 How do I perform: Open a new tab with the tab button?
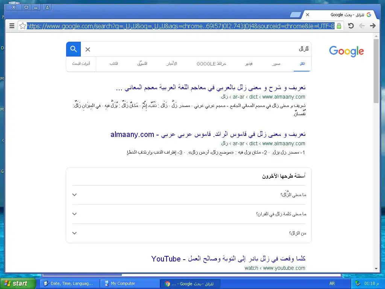(x=296, y=15)
